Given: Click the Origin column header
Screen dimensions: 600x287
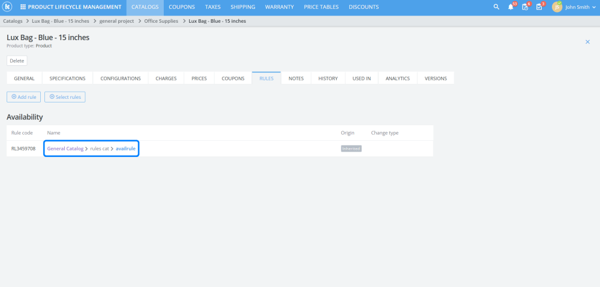Looking at the screenshot, I should point(347,132).
